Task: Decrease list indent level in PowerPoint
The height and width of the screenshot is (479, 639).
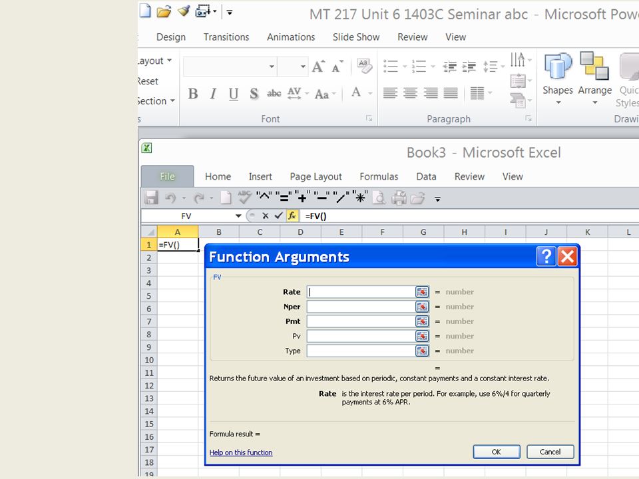Action: point(449,67)
